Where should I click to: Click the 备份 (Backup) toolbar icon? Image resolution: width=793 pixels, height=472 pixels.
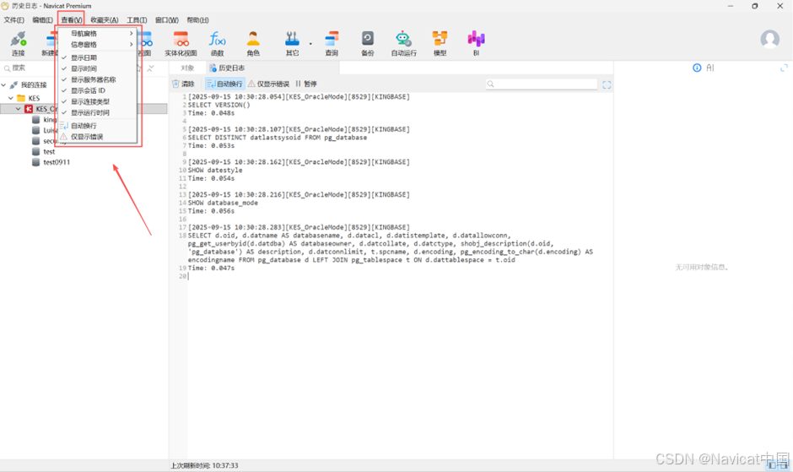[368, 43]
